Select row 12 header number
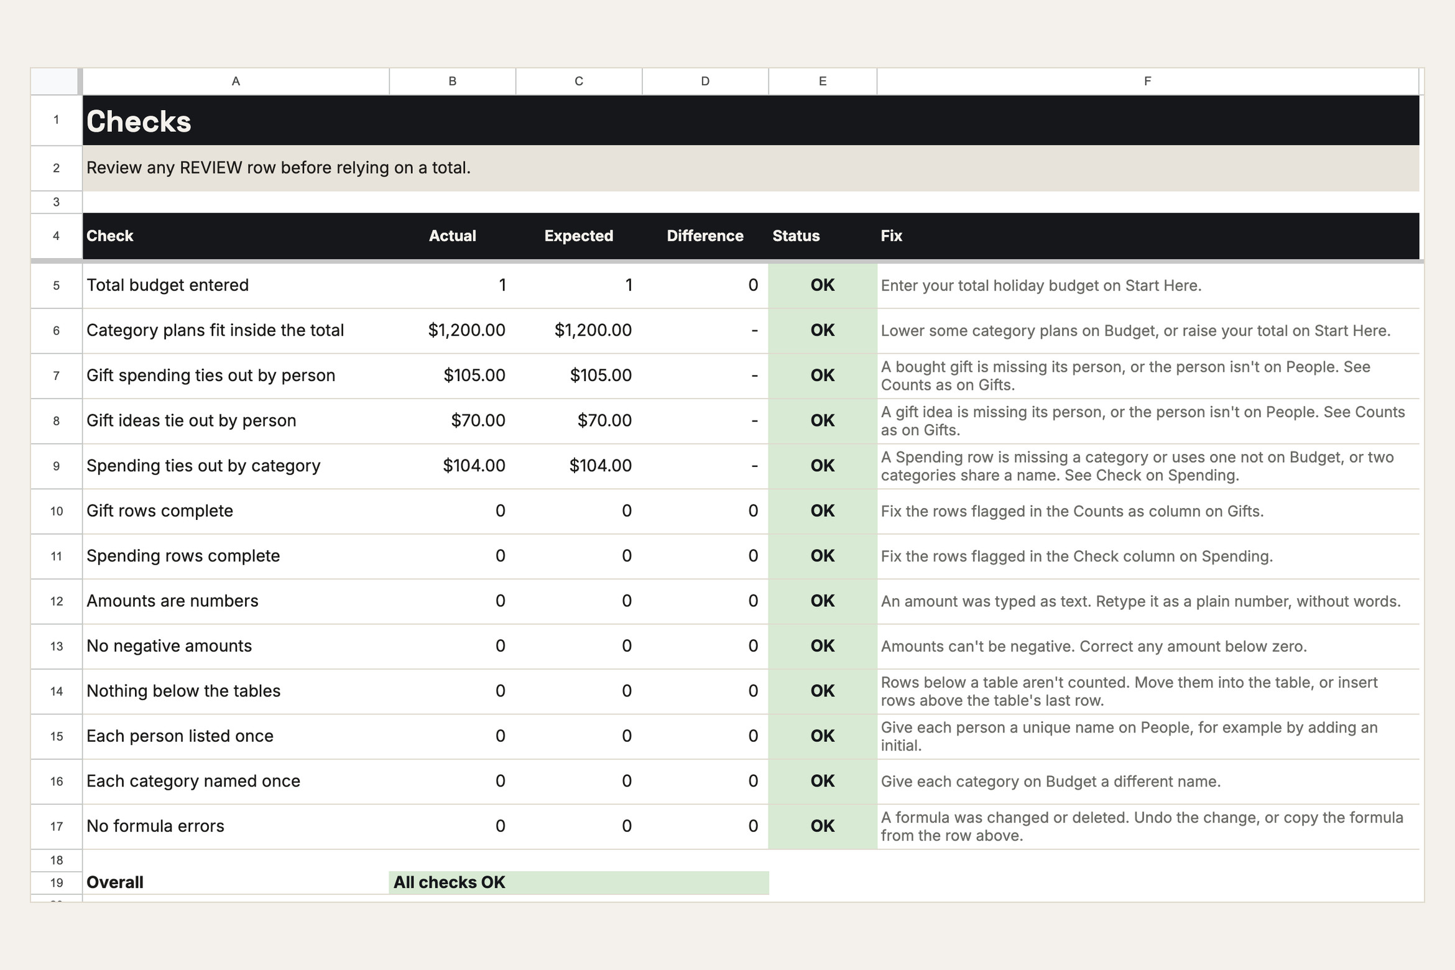The width and height of the screenshot is (1455, 970). tap(56, 601)
